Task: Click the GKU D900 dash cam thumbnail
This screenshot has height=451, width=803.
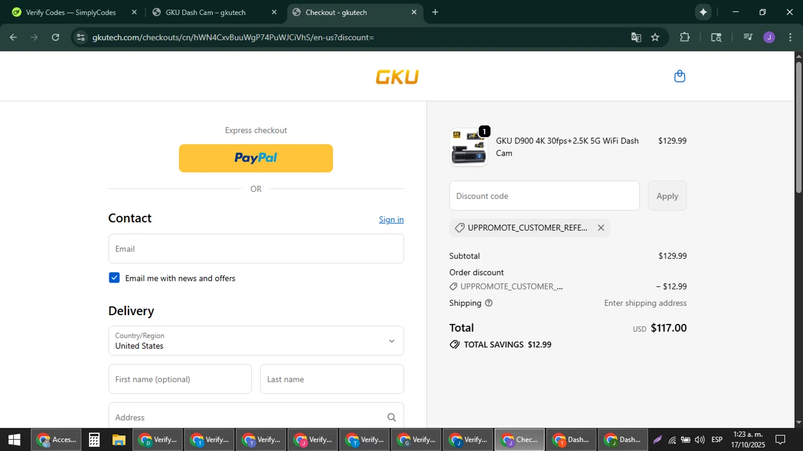Action: pyautogui.click(x=469, y=148)
